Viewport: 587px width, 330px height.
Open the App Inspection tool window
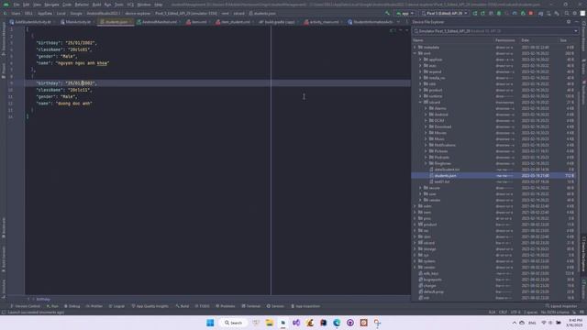(x=305, y=306)
